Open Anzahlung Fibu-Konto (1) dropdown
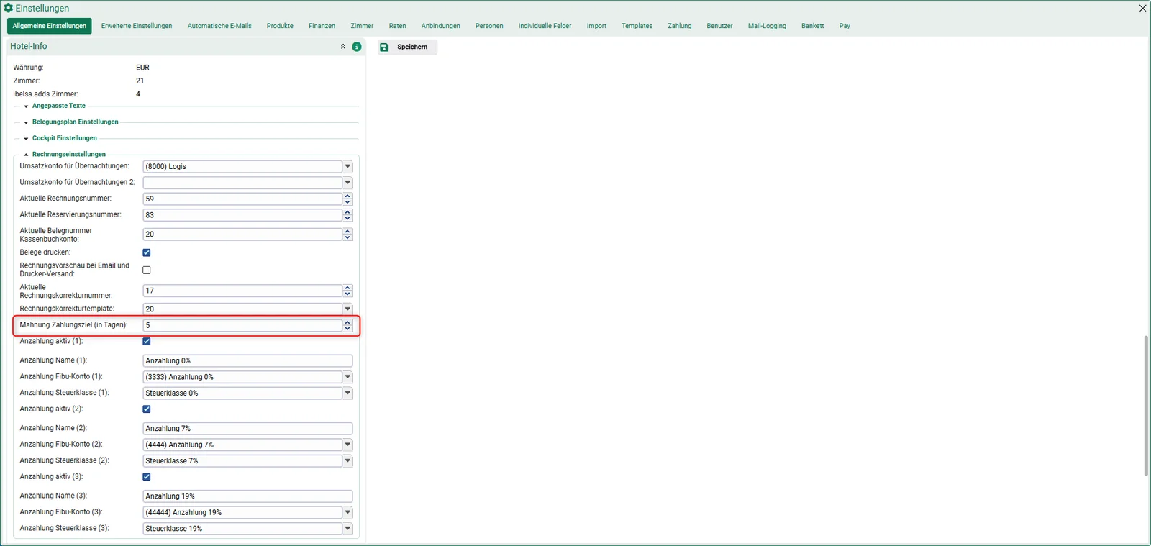Image resolution: width=1151 pixels, height=546 pixels. click(x=347, y=377)
